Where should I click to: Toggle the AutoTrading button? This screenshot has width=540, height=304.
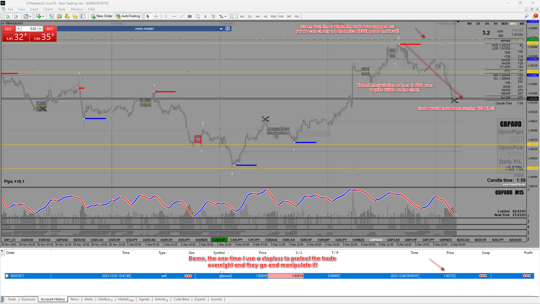click(128, 16)
